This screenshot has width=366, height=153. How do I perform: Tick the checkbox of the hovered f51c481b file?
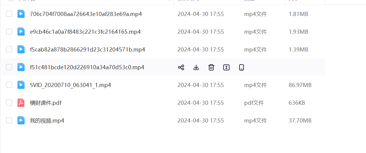tap(9, 67)
